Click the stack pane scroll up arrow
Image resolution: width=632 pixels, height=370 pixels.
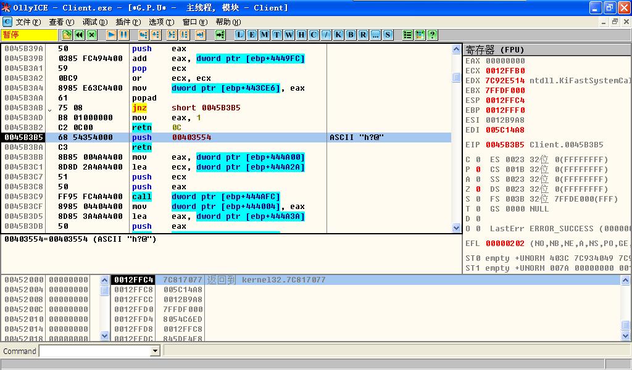626,280
